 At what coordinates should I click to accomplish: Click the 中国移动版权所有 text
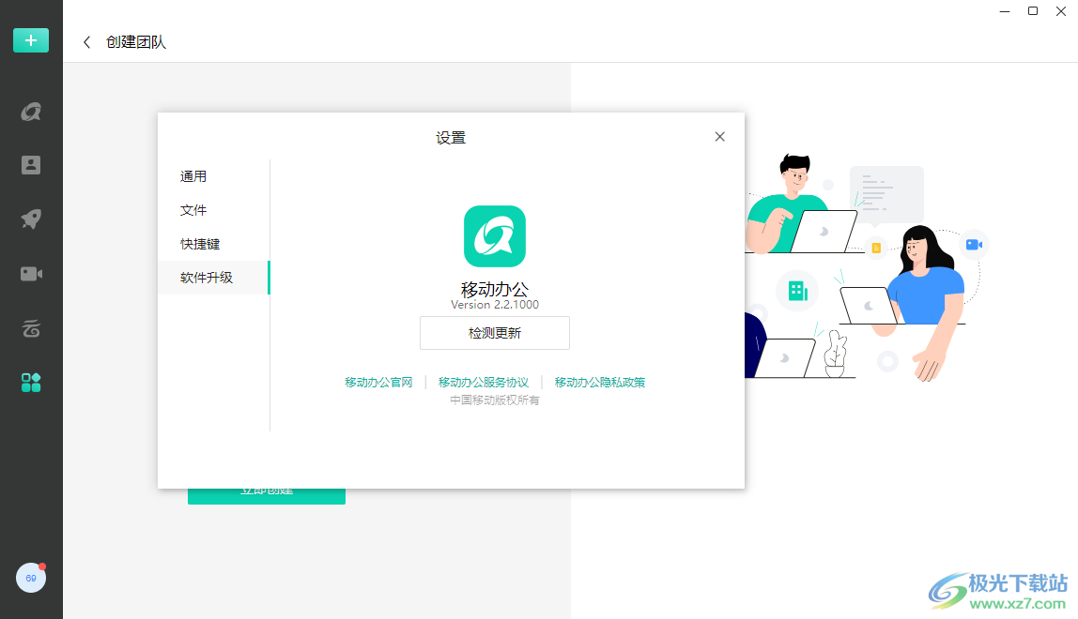(495, 400)
